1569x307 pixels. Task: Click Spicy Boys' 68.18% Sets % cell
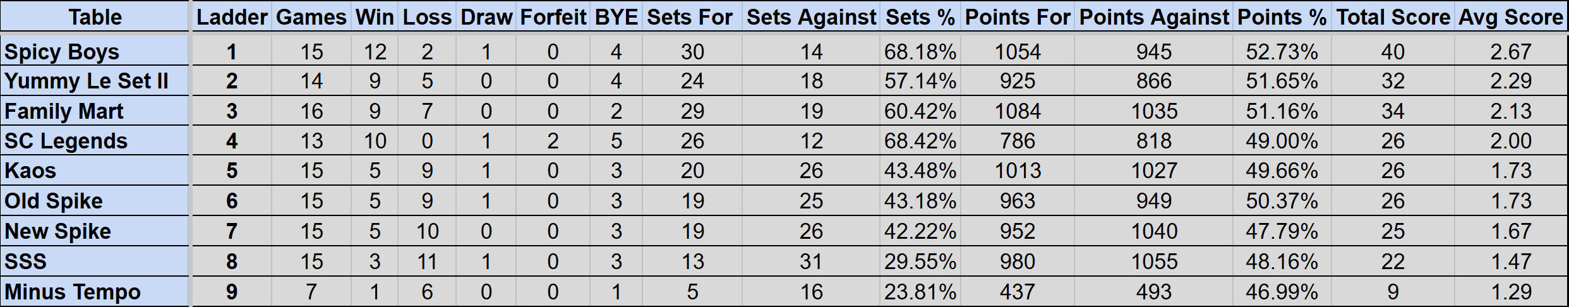(x=920, y=52)
